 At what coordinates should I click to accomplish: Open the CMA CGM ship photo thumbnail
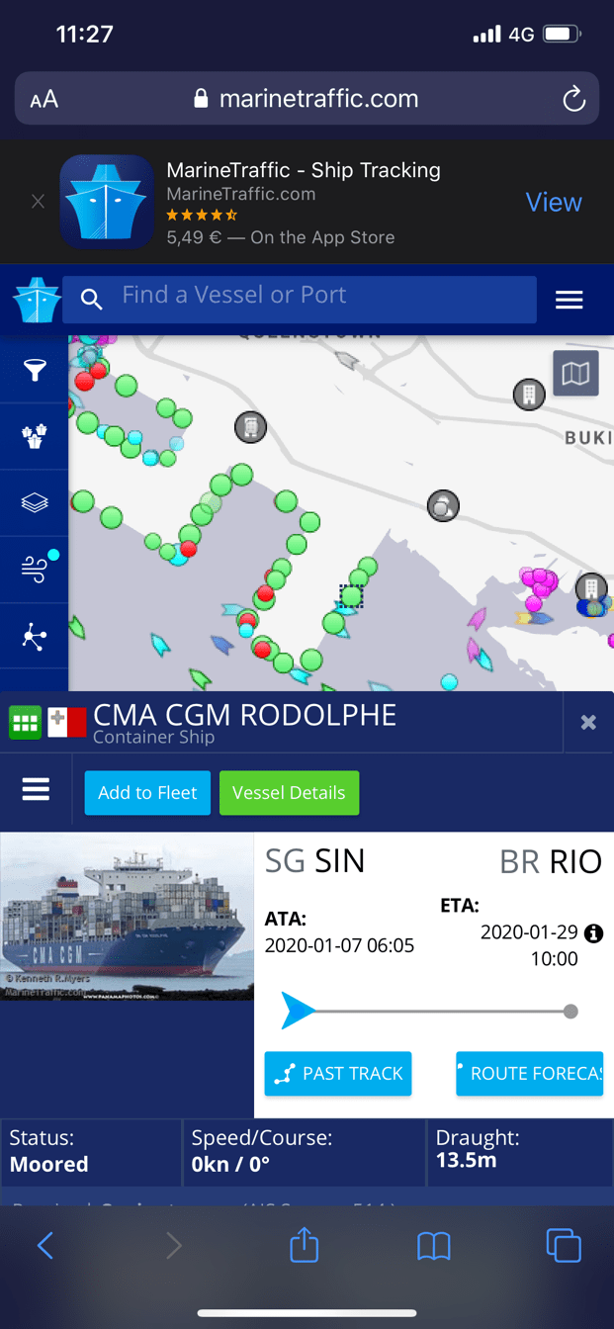pyautogui.click(x=127, y=917)
